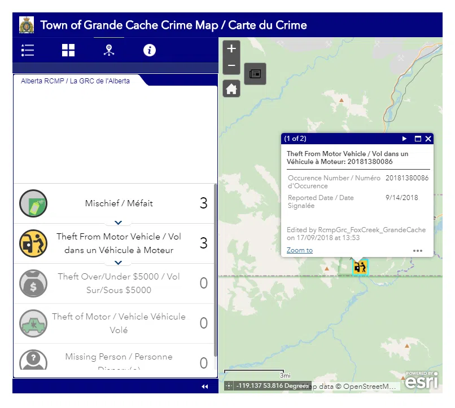Collapse the Theft From Motor Vehicle list

(x=118, y=262)
